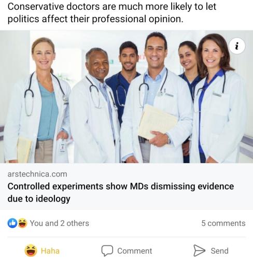Open the arstechnica.com source link
The height and width of the screenshot is (259, 253).
click(37, 174)
